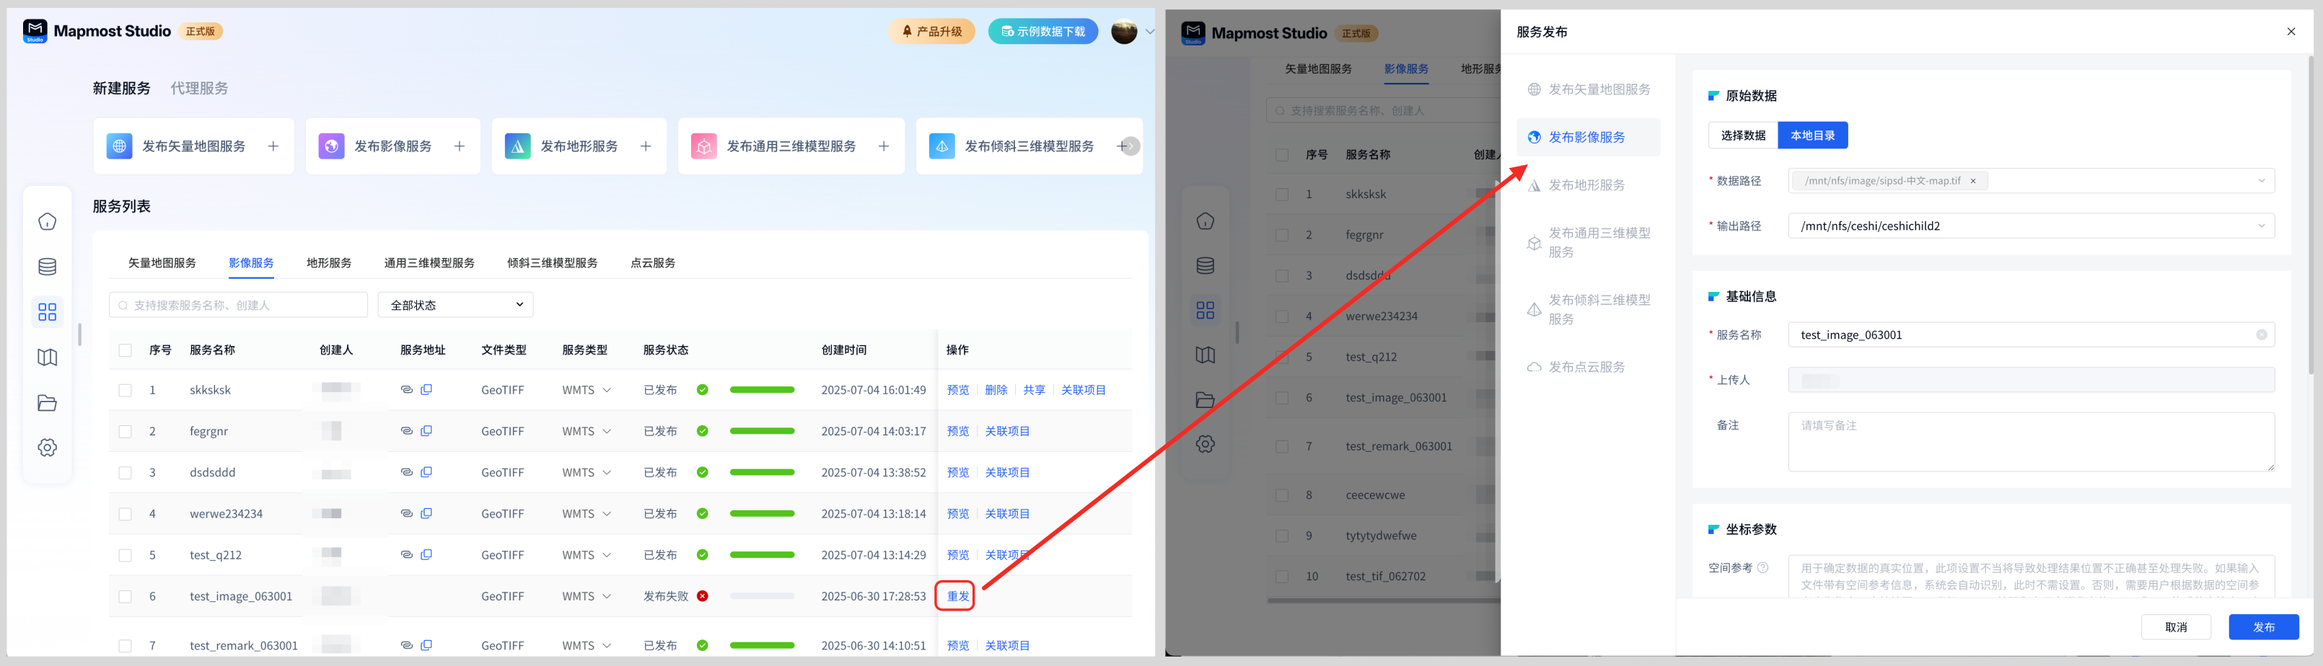Viewport: 2323px width, 666px height.
Task: Expand WMTS service type for dsdsddd row
Action: click(x=607, y=473)
